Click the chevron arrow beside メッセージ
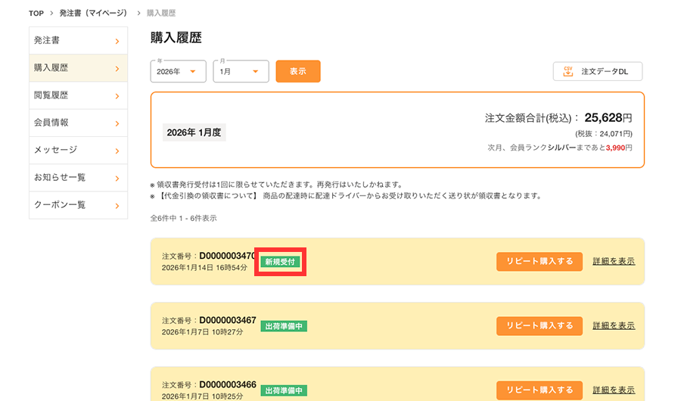681x401 pixels. point(117,151)
